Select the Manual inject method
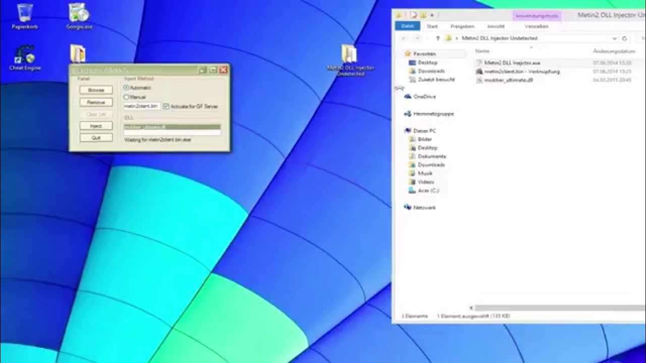The height and width of the screenshot is (363, 646). coord(135,97)
